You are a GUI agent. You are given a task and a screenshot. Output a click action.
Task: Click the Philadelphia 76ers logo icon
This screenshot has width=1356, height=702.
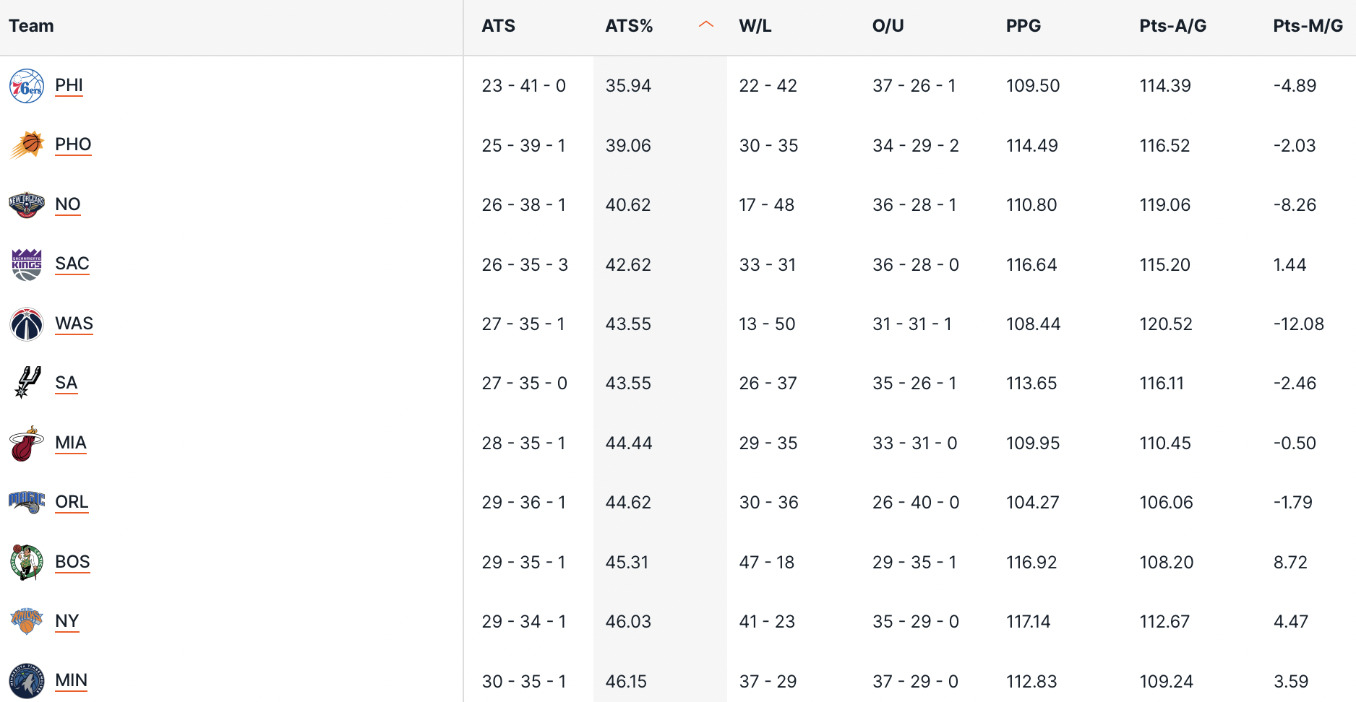tap(27, 86)
